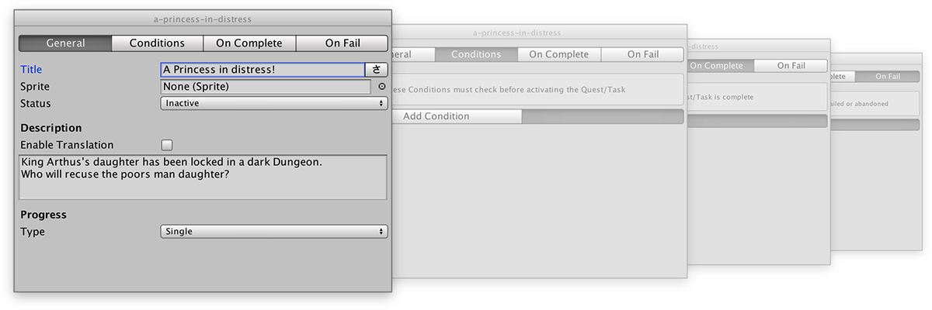Open On Fail tab in the third window
The width and height of the screenshot is (932, 310).
click(x=791, y=66)
